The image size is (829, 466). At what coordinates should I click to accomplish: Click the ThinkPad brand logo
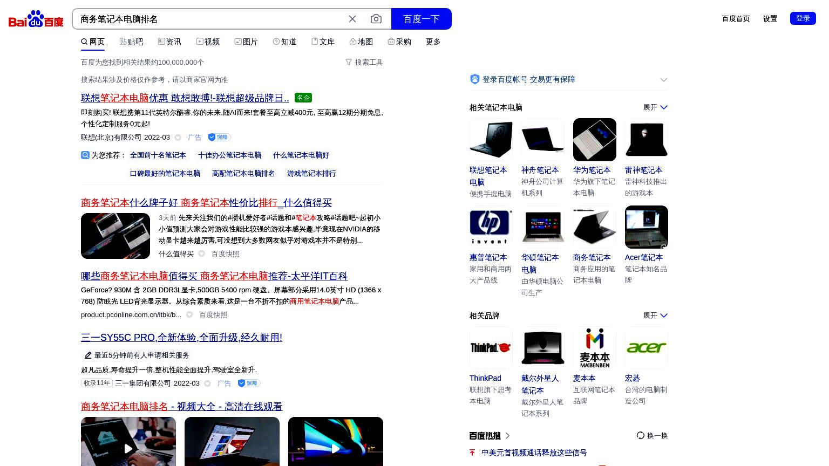point(491,348)
